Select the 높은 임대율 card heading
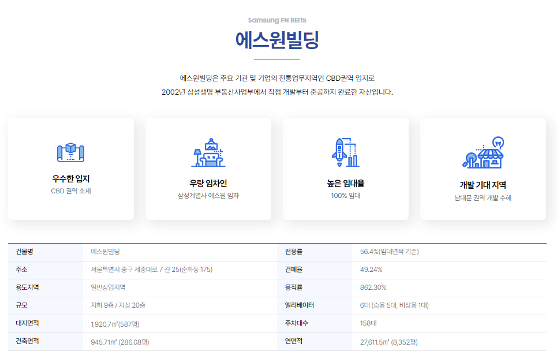Viewport: 557px width, 355px height. pyautogui.click(x=346, y=184)
